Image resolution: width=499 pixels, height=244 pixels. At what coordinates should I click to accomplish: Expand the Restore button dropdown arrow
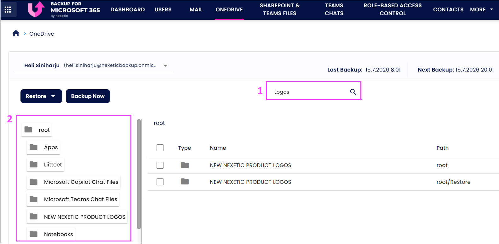point(53,96)
